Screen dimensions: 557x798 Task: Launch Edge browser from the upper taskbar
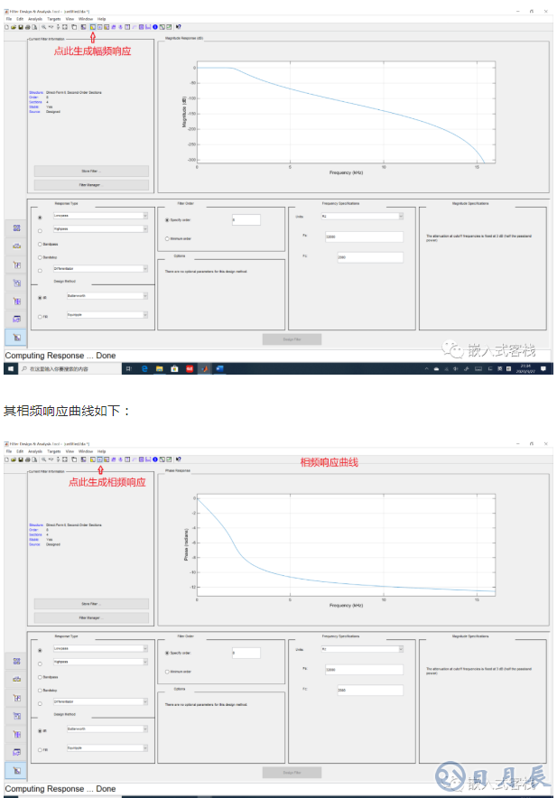coord(144,369)
